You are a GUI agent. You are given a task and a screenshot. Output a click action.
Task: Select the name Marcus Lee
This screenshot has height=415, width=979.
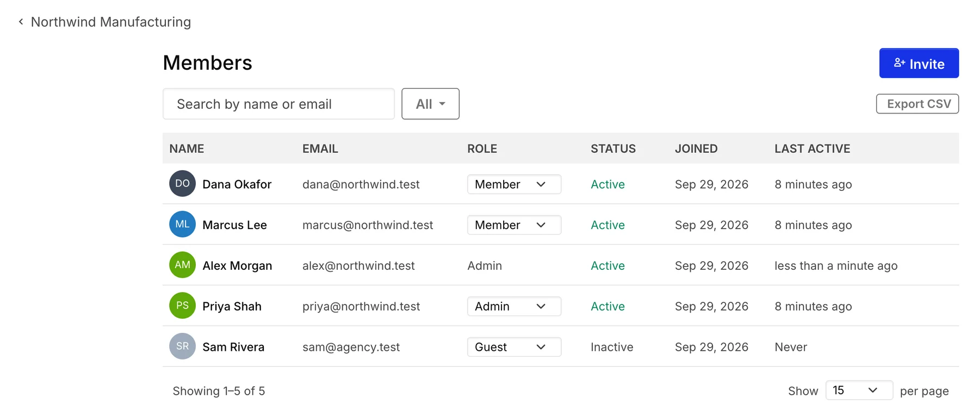click(x=234, y=225)
